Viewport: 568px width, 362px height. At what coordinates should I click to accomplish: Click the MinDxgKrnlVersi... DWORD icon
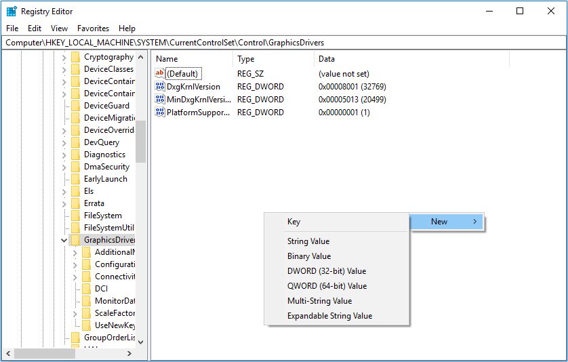coord(159,99)
